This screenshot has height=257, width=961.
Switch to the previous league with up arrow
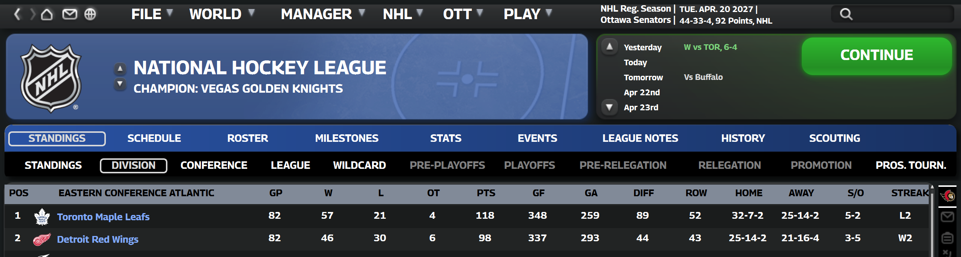pos(120,69)
